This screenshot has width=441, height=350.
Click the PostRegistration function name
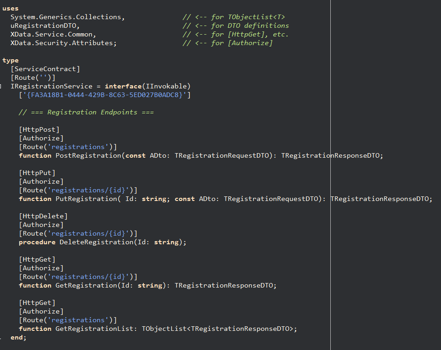88,155
